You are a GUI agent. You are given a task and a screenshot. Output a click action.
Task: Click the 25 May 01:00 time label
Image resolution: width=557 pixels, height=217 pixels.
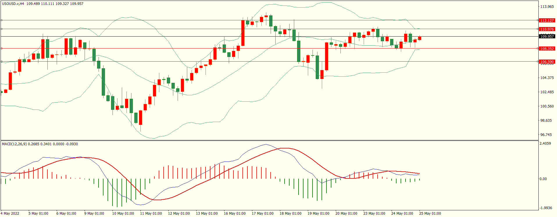[430, 213]
